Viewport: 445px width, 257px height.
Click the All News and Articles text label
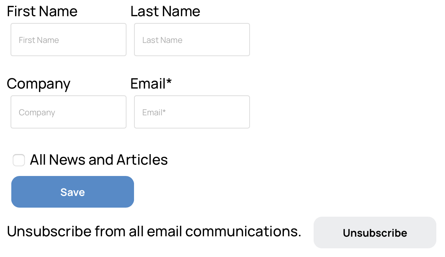pyautogui.click(x=99, y=160)
